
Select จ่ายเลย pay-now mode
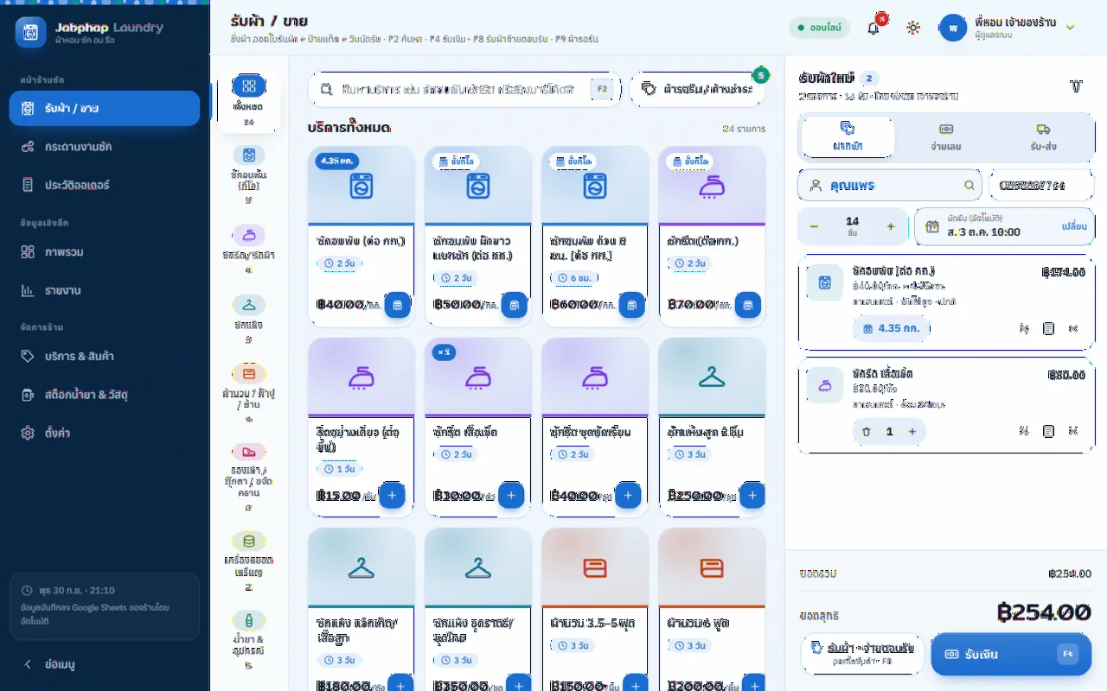(946, 137)
